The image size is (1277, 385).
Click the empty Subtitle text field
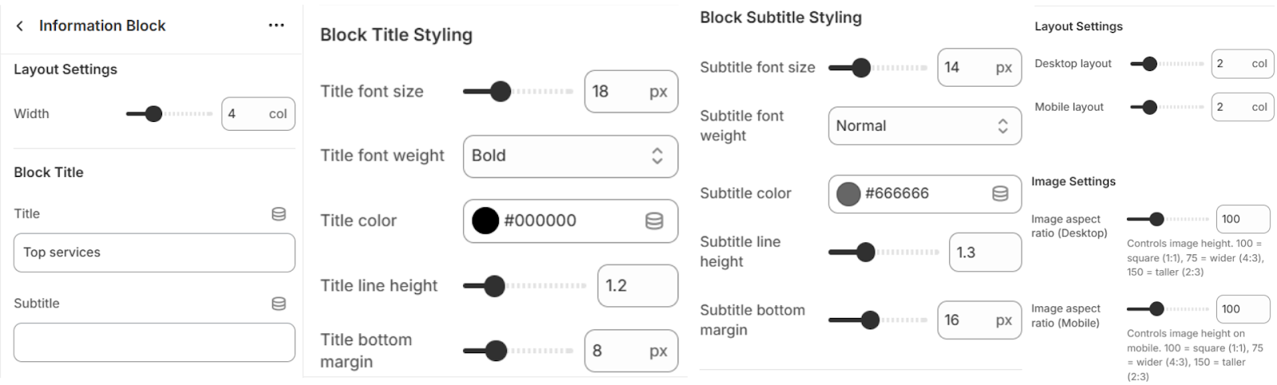pos(154,343)
